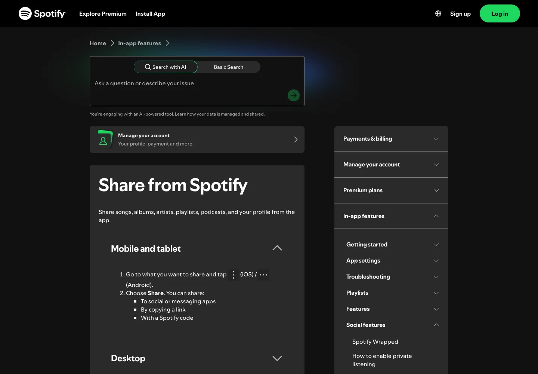The image size is (538, 374).
Task: Open How to enable private listening article
Action: click(x=382, y=360)
